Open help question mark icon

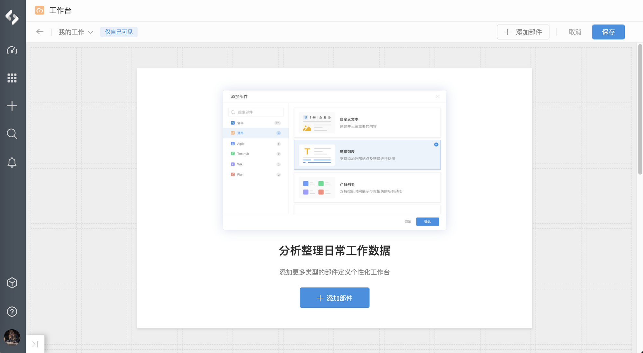click(12, 312)
